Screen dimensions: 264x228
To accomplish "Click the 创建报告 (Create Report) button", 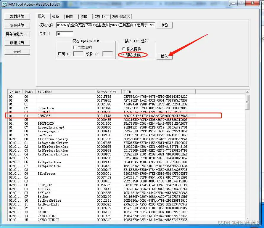I will click(17, 43).
